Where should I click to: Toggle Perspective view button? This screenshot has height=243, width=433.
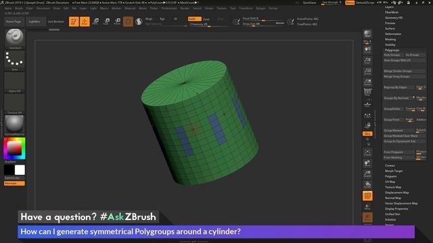tap(367, 93)
